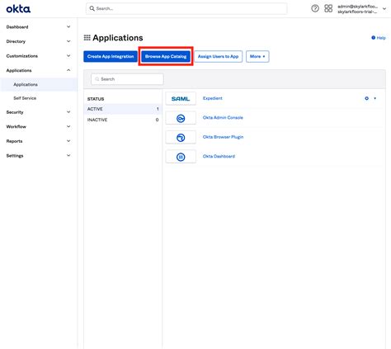This screenshot has height=349, width=391.
Task: Click the magnifier icon in top search
Action: coord(92,8)
